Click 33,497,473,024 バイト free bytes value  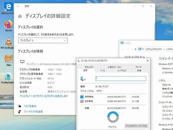click(116, 101)
